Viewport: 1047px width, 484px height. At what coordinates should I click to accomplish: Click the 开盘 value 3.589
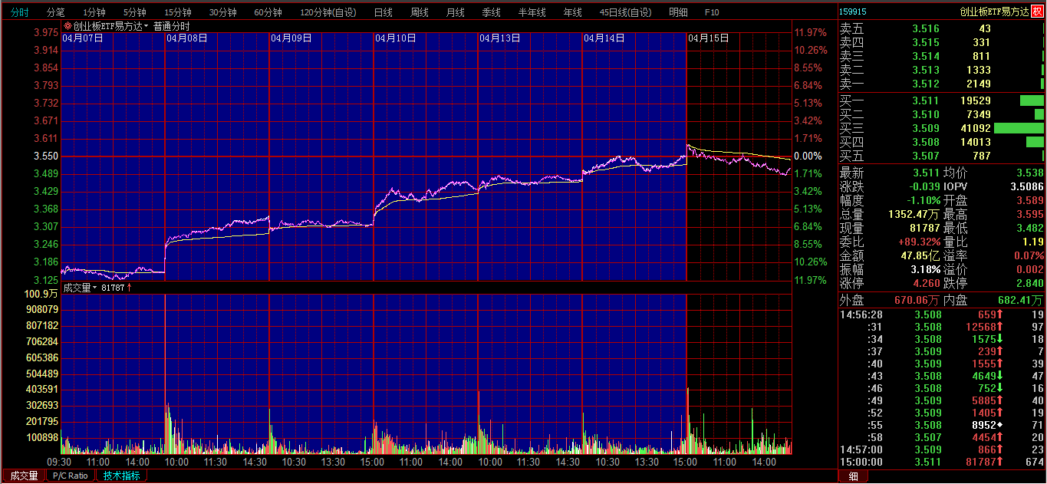(1029, 200)
